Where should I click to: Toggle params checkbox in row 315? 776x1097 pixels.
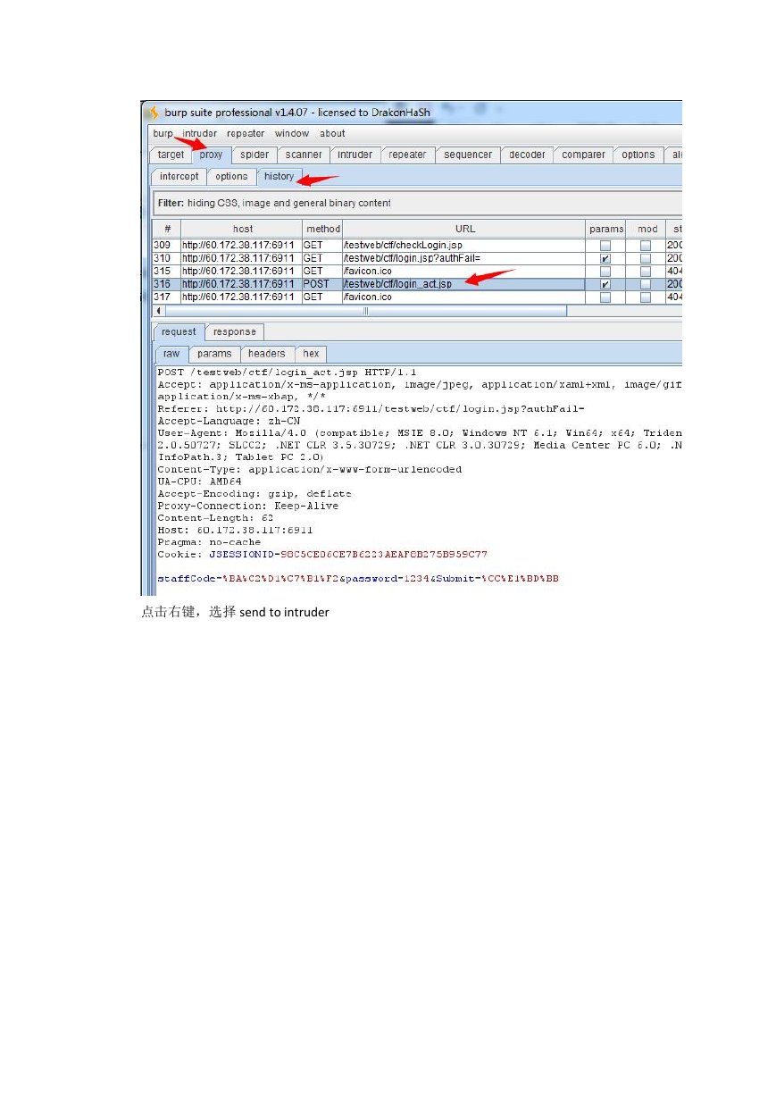605,272
